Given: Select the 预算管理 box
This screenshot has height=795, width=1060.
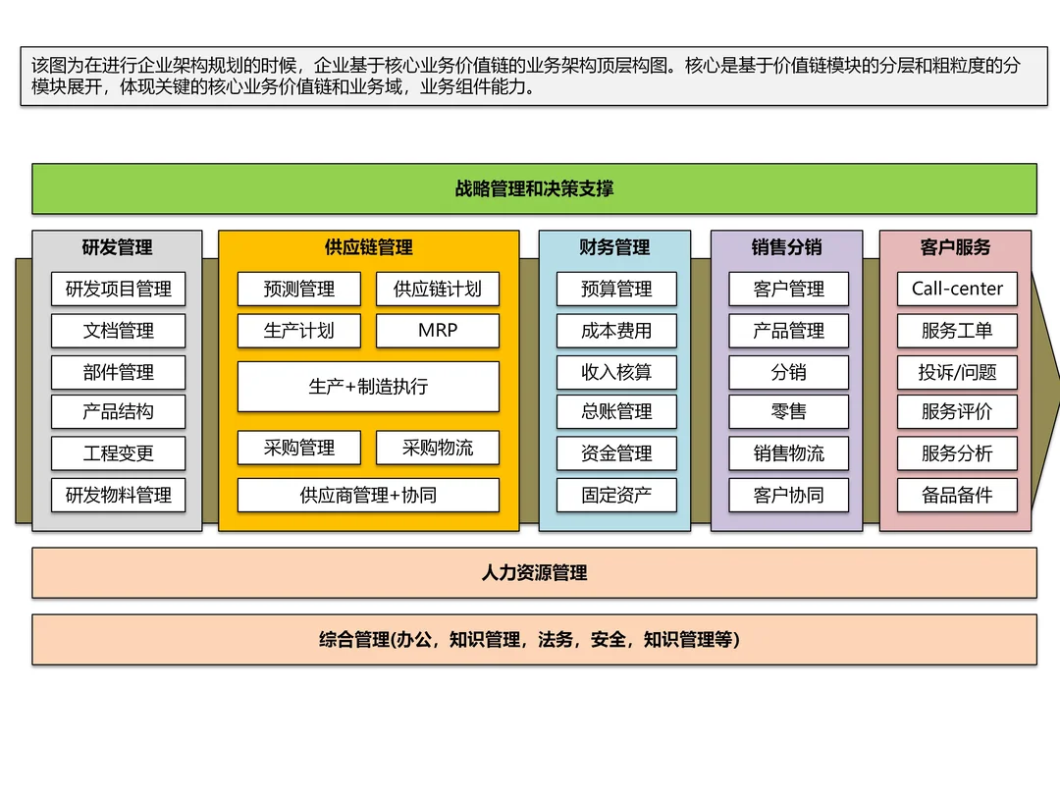Looking at the screenshot, I should (x=616, y=290).
